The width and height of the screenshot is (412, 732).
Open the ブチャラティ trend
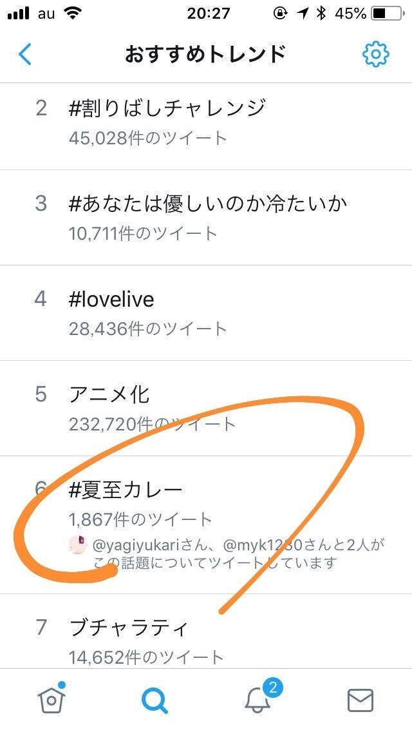[x=129, y=627]
